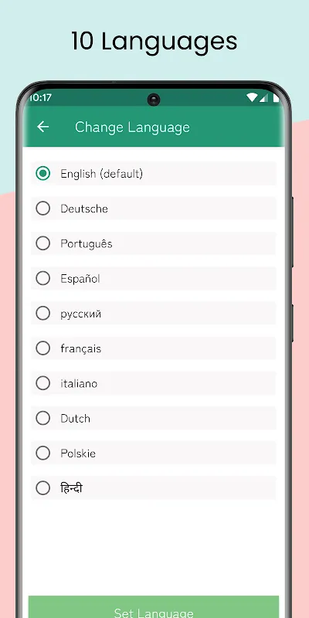The image size is (309, 618).
Task: Tap the Español language row label
Action: click(x=80, y=279)
